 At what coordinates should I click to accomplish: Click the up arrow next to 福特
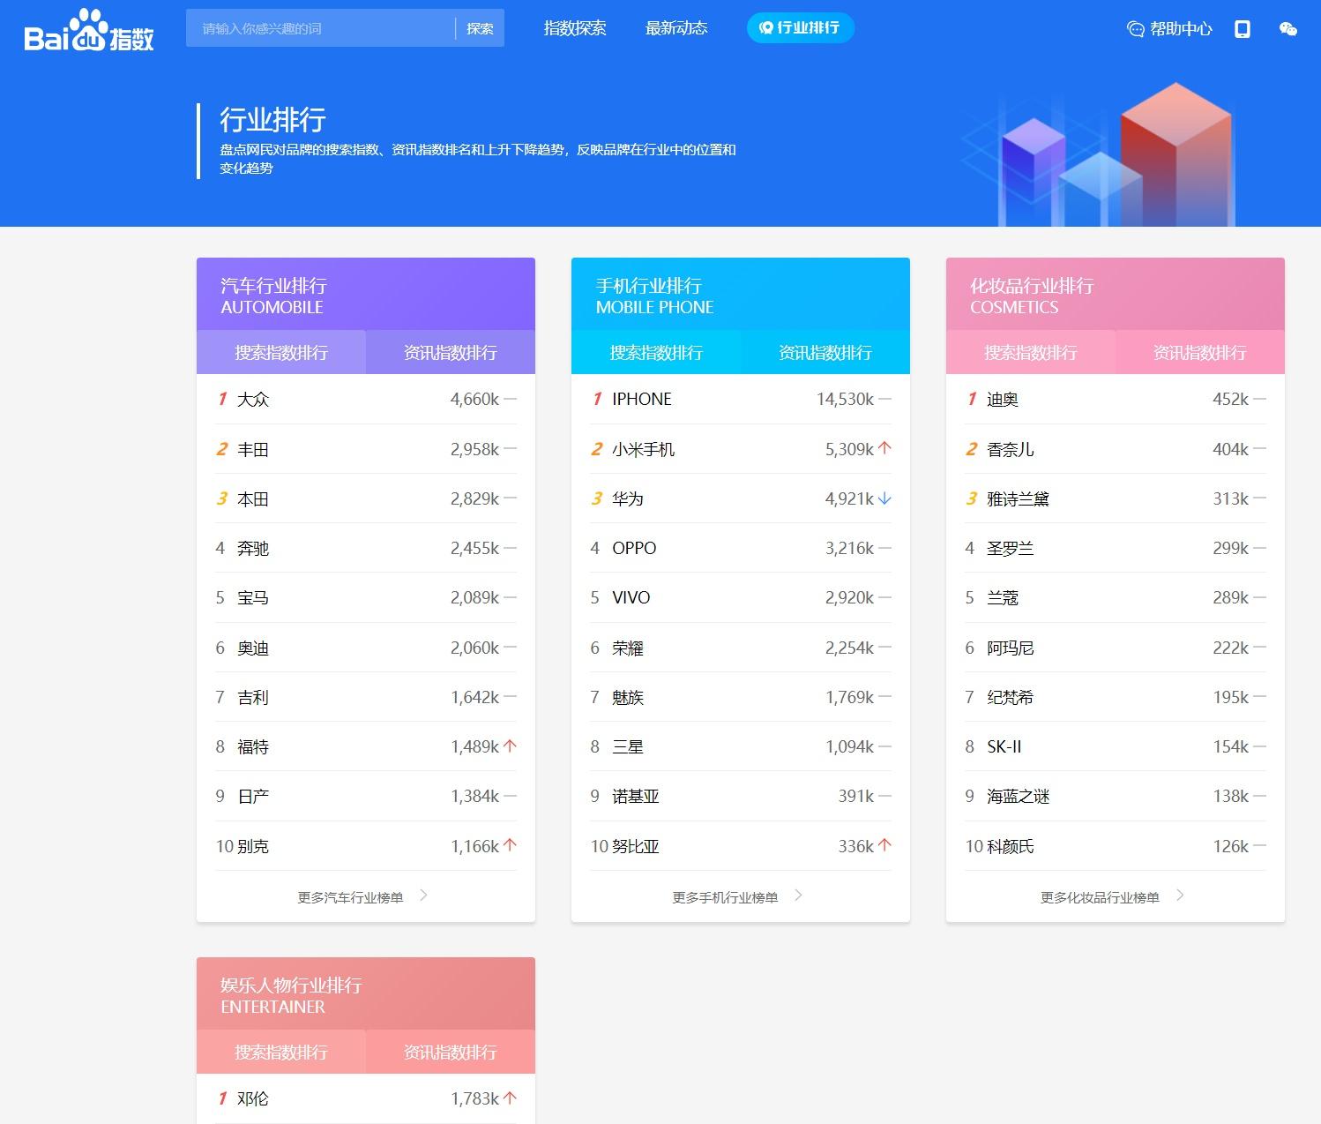click(511, 746)
